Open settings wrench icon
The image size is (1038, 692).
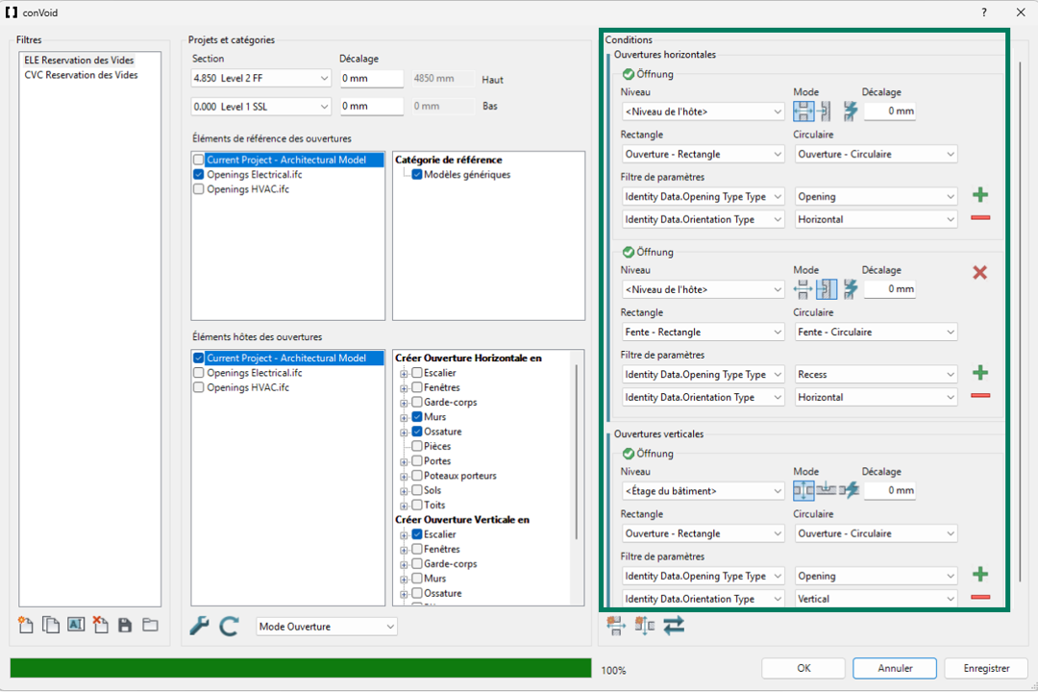(x=199, y=626)
